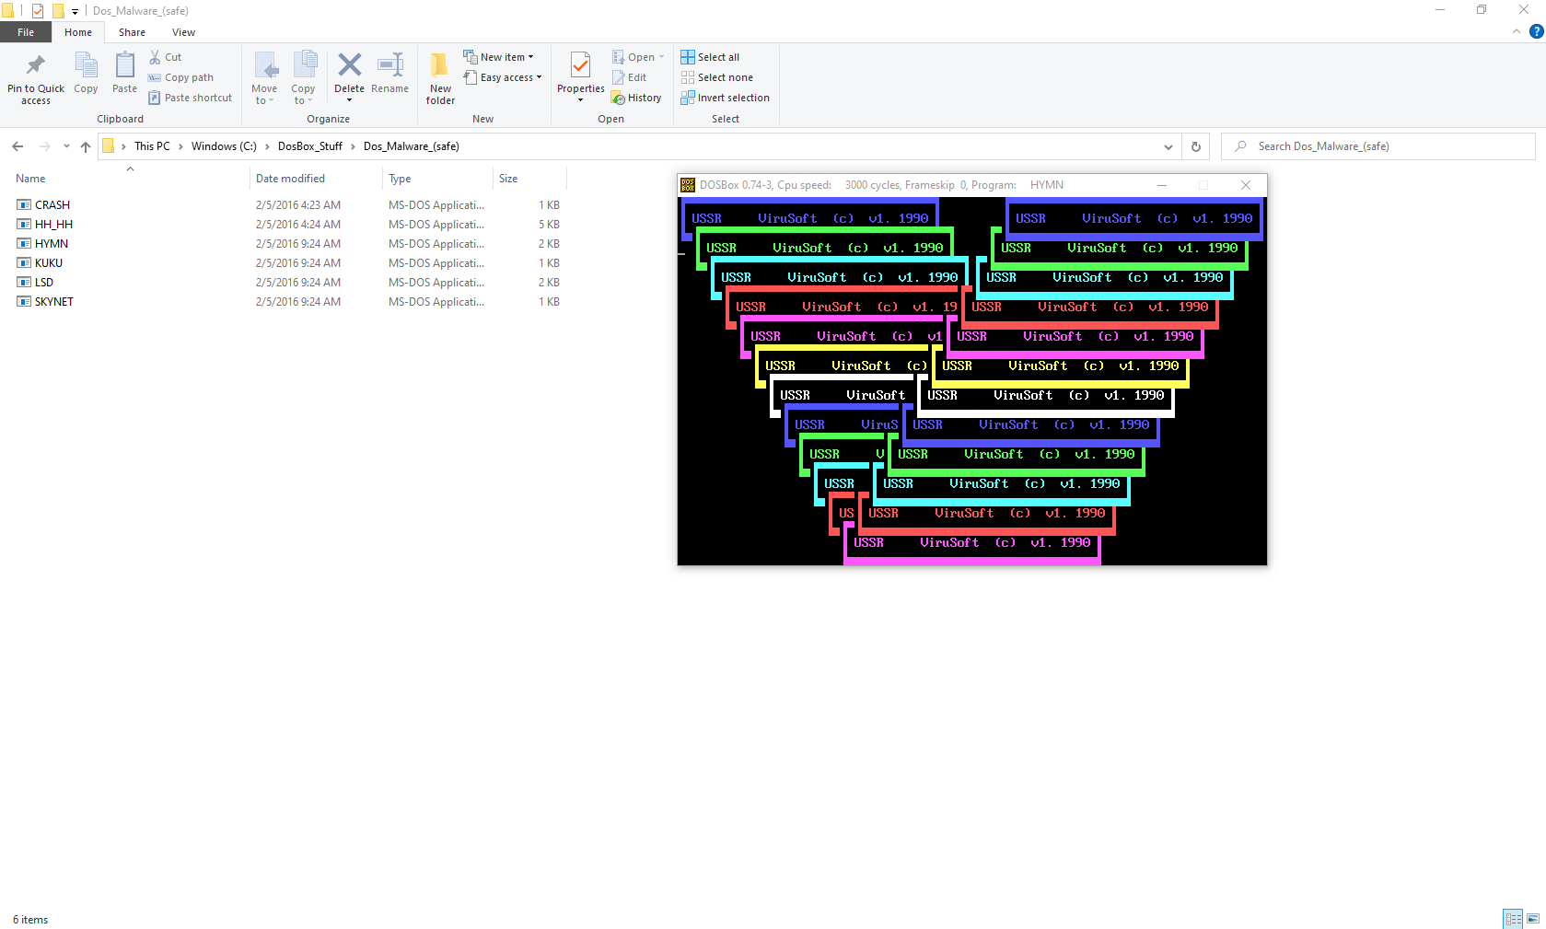The image size is (1546, 929).
Task: Open the File menu tab
Action: pyautogui.click(x=26, y=32)
